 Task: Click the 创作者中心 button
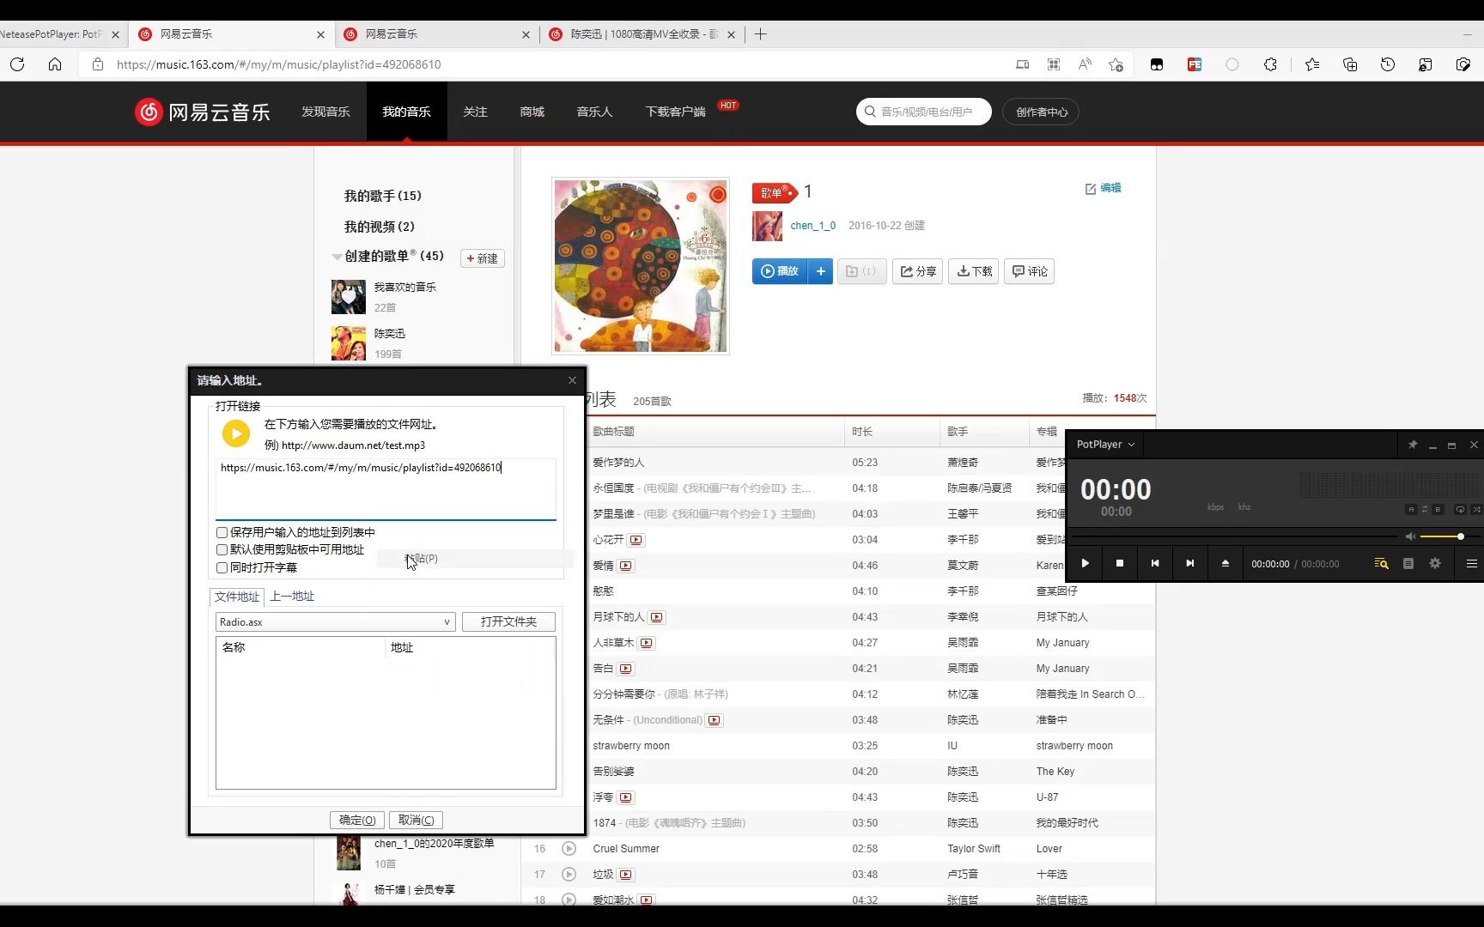pyautogui.click(x=1042, y=112)
